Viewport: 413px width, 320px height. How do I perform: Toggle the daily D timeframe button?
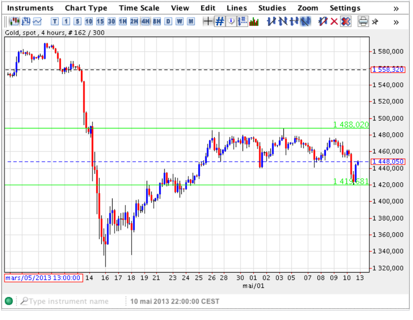[x=168, y=22]
